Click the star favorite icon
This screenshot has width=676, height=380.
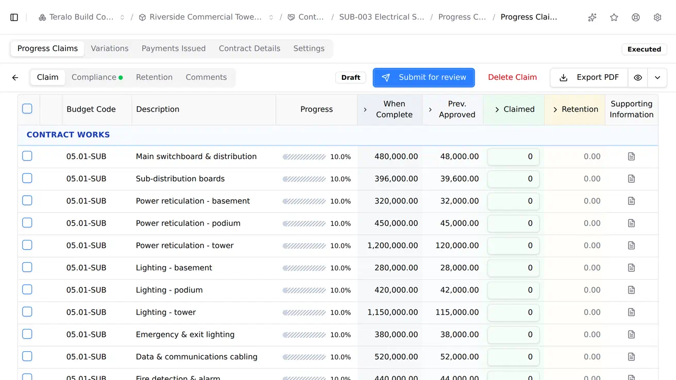pyautogui.click(x=614, y=18)
